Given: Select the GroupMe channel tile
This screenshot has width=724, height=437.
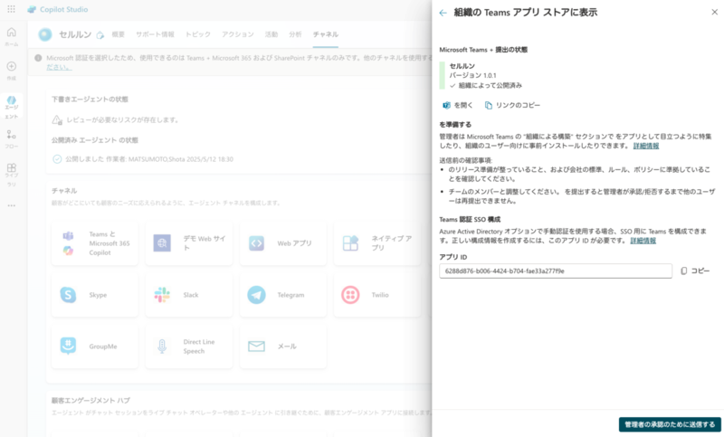Looking at the screenshot, I should [x=95, y=347].
